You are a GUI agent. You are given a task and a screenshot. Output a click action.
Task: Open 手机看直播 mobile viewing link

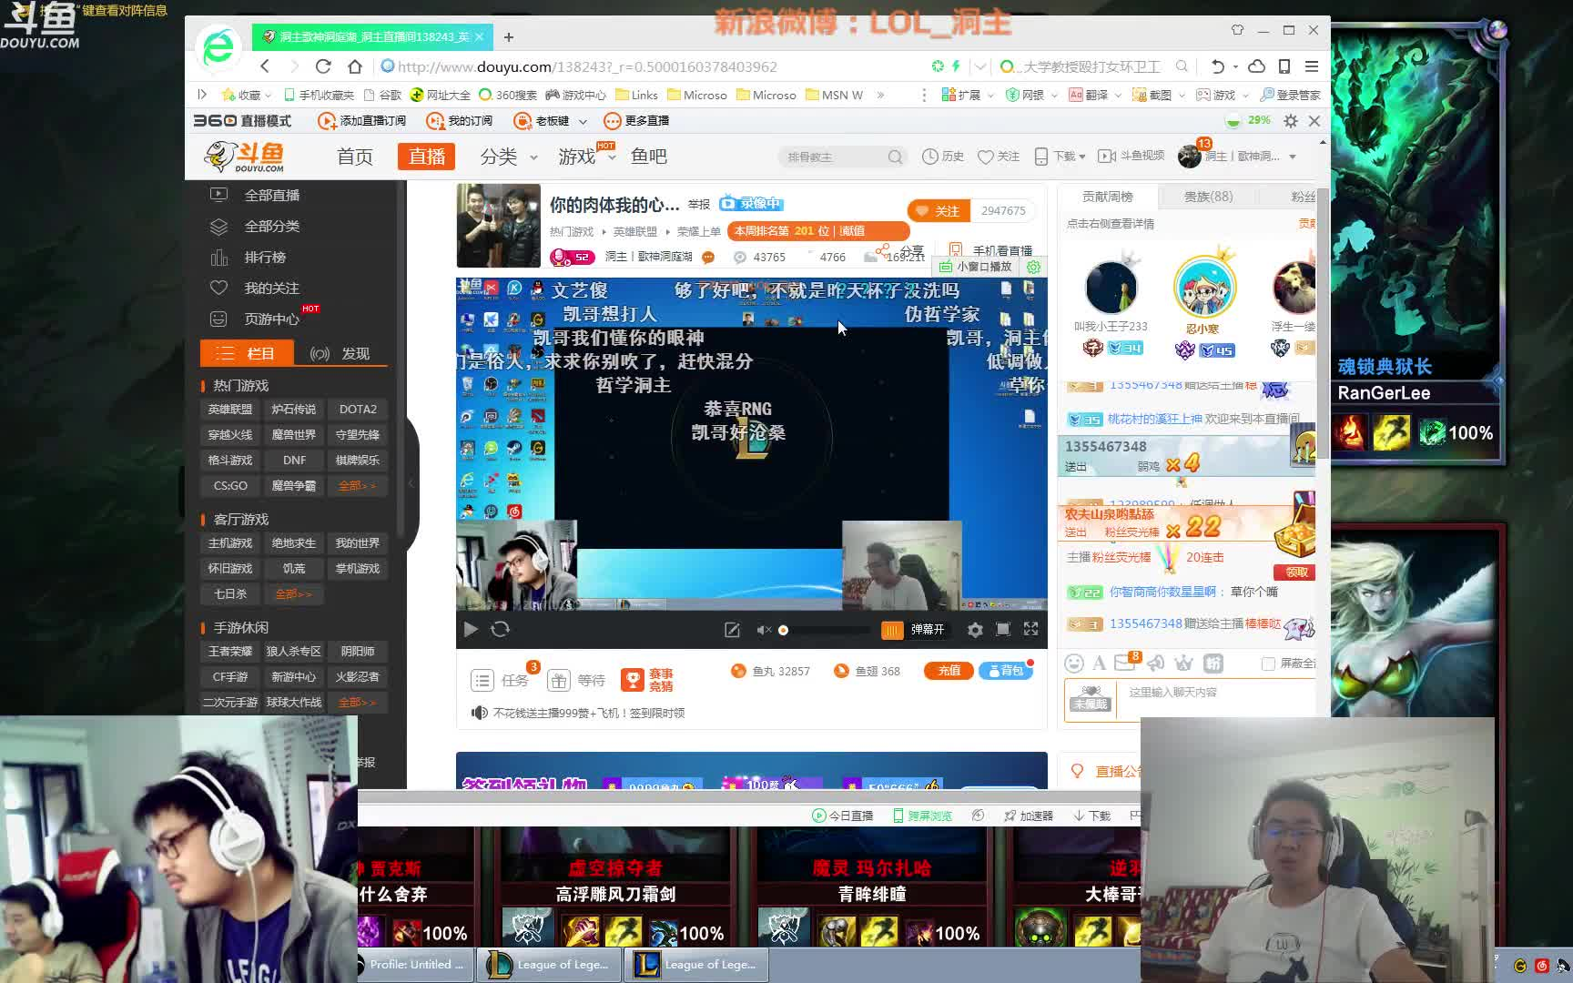pyautogui.click(x=991, y=250)
